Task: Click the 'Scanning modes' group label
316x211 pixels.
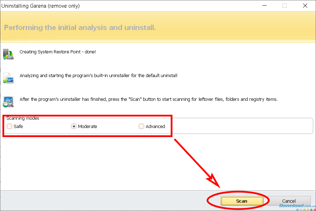Action: tap(23, 118)
